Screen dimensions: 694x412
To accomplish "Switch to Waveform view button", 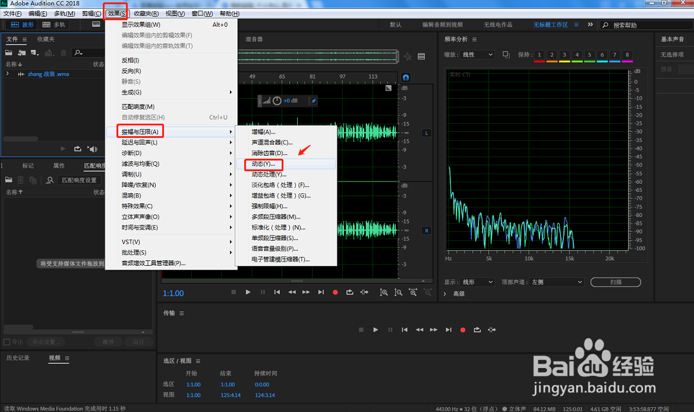I will [22, 25].
